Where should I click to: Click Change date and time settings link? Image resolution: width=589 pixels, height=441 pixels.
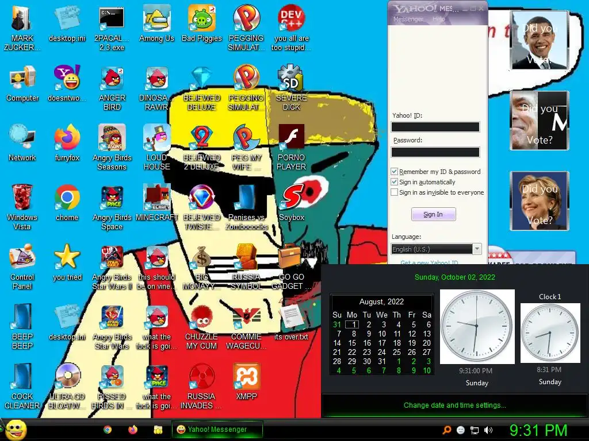454,405
